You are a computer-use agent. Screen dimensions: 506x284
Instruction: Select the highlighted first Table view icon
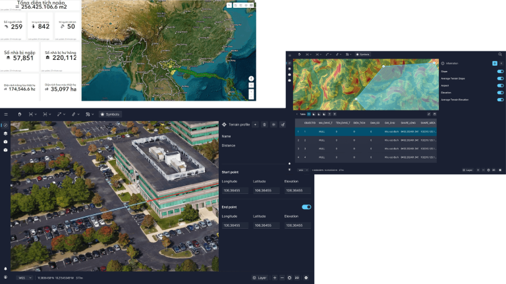[309, 114]
